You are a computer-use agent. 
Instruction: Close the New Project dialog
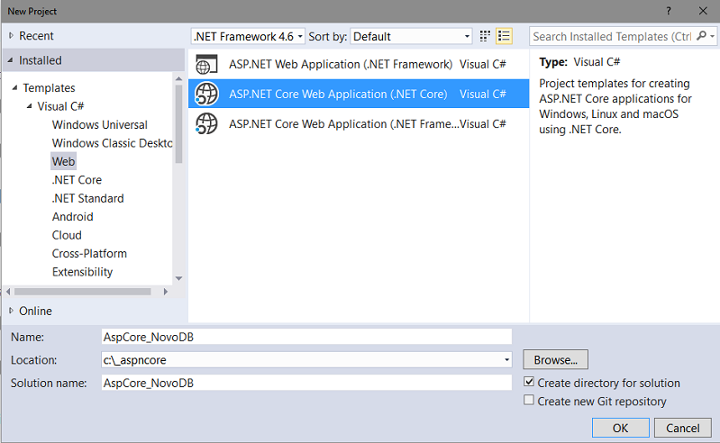pyautogui.click(x=703, y=11)
